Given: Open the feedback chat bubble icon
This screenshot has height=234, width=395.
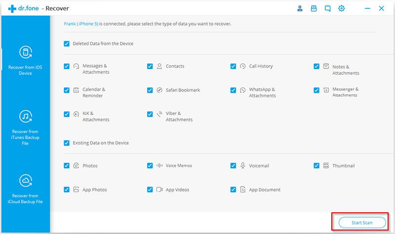Looking at the screenshot, I should coord(327,8).
